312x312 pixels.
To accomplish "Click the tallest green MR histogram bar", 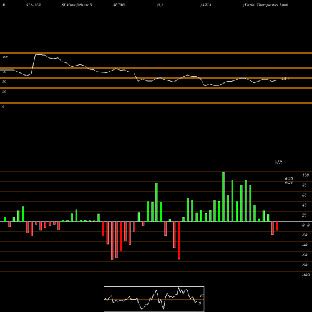I will point(223,197).
